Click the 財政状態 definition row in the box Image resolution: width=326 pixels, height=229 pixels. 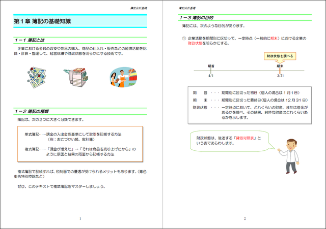pos(250,113)
